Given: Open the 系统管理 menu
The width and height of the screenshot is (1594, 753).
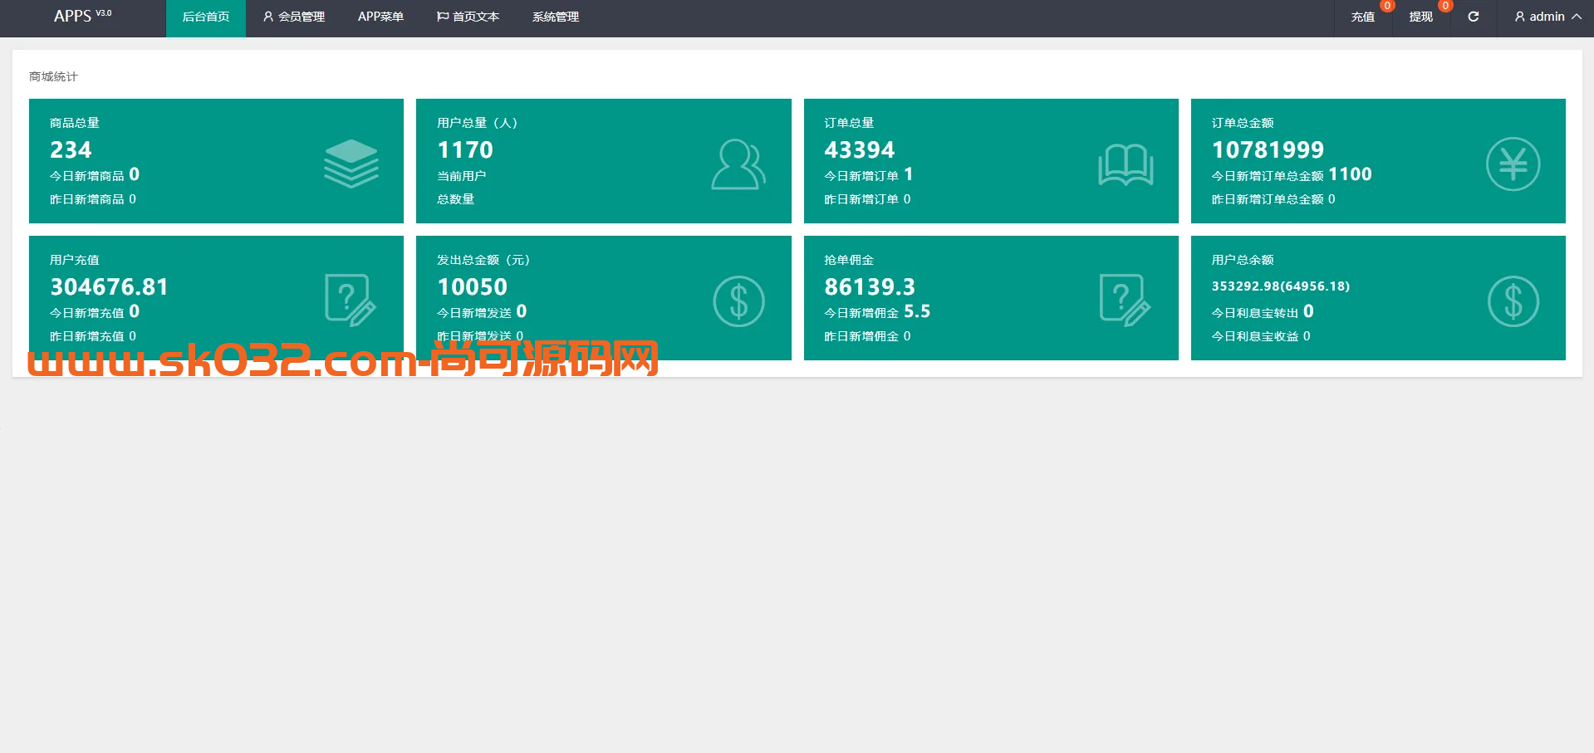Looking at the screenshot, I should (555, 17).
